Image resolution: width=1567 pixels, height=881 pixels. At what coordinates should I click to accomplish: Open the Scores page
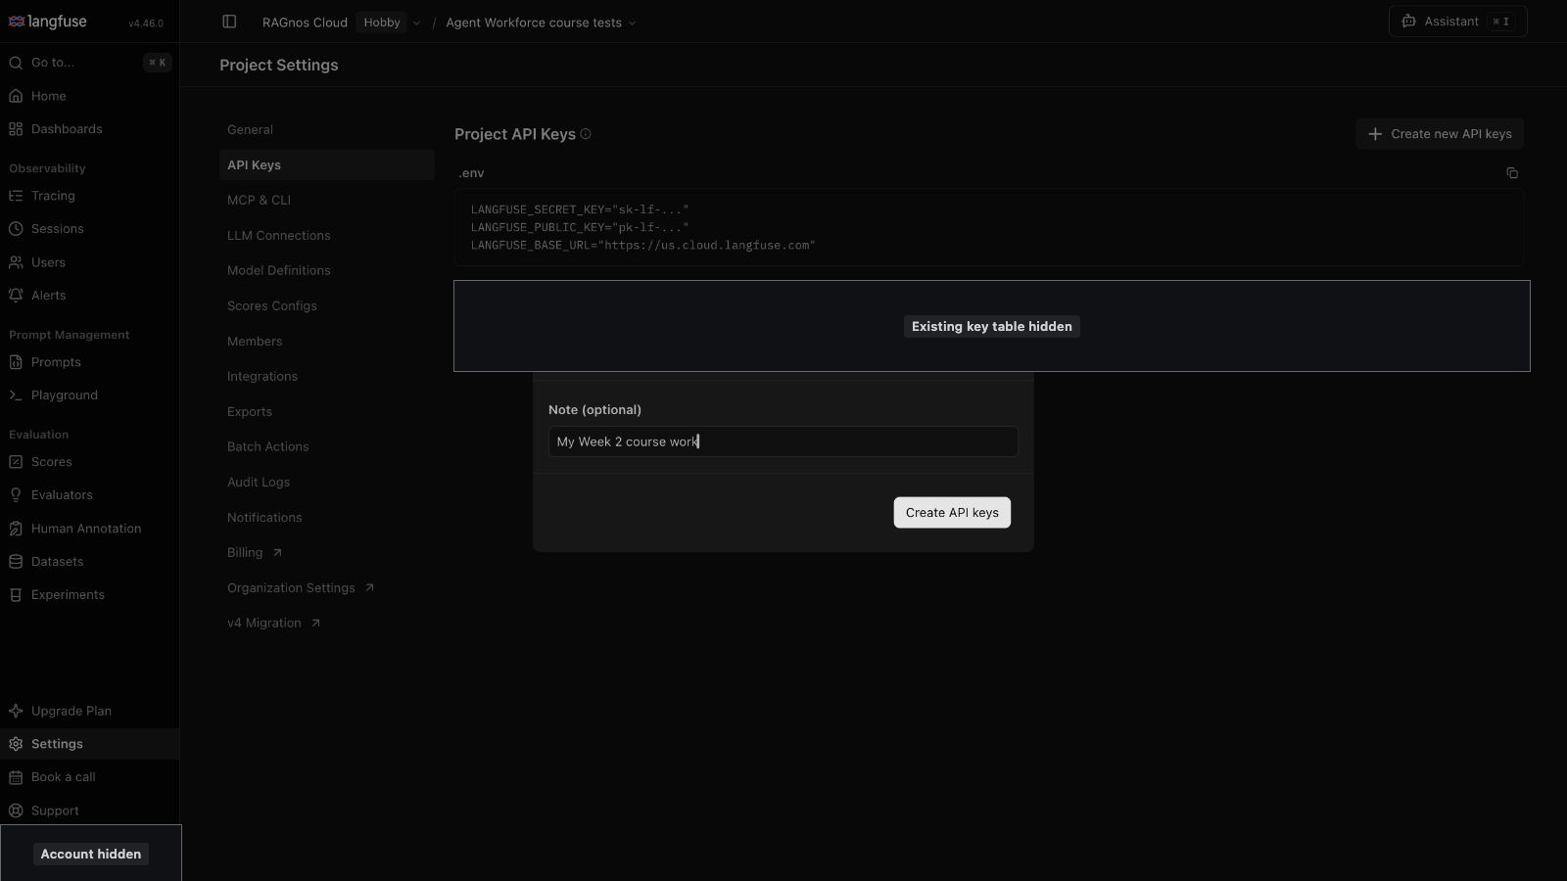coord(89,462)
